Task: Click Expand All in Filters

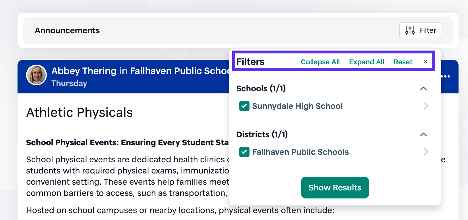Action: pyautogui.click(x=367, y=62)
